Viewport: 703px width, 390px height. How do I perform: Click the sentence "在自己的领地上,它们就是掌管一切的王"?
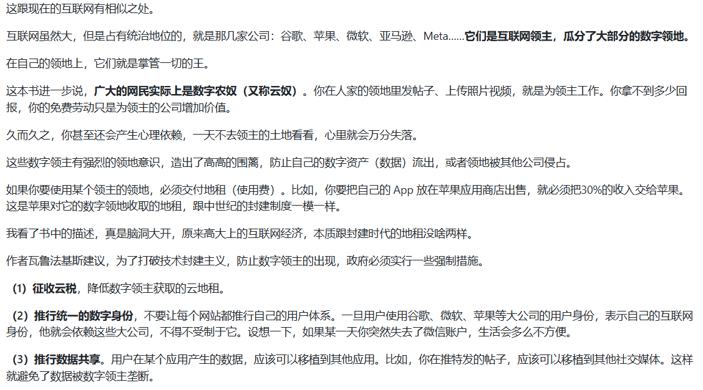[108, 64]
